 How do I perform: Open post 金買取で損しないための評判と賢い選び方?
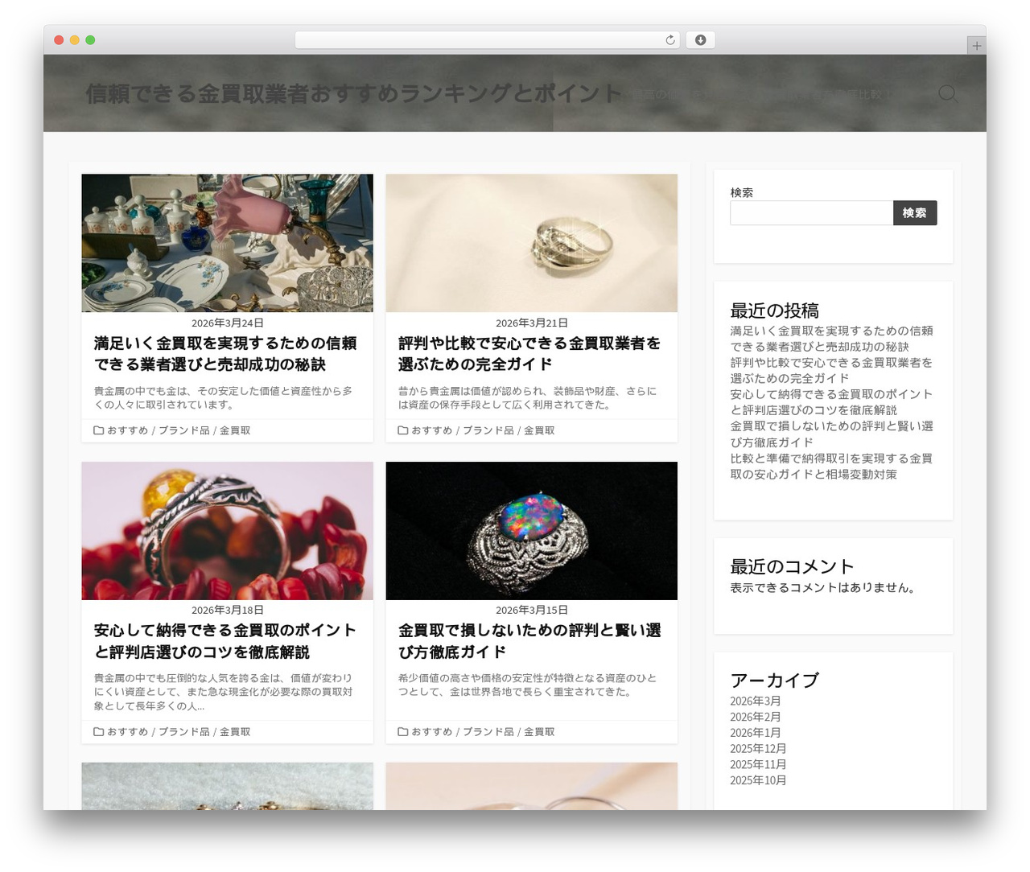click(x=529, y=641)
